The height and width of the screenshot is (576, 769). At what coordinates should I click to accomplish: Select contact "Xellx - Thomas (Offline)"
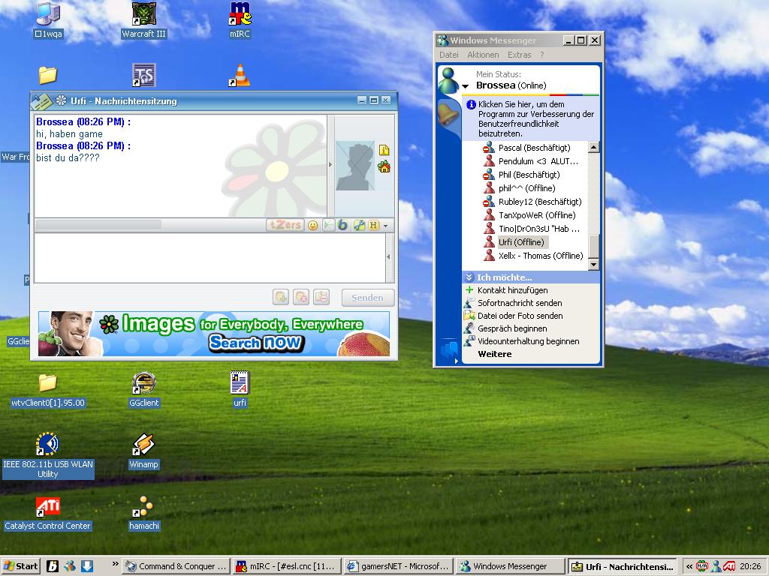coord(541,255)
